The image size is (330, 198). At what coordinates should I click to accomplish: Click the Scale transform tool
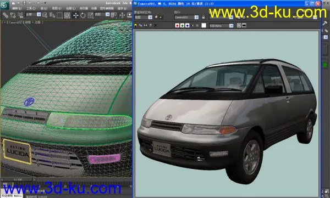point(90,15)
